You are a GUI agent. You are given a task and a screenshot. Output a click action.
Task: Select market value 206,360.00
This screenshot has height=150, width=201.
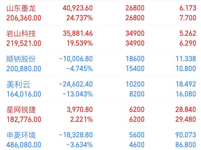(24, 18)
